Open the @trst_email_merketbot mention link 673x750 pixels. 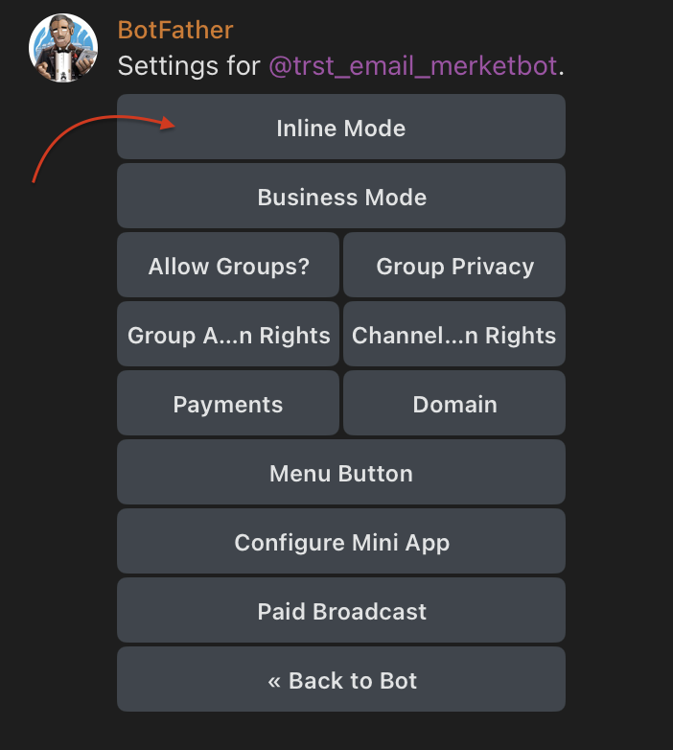point(413,67)
